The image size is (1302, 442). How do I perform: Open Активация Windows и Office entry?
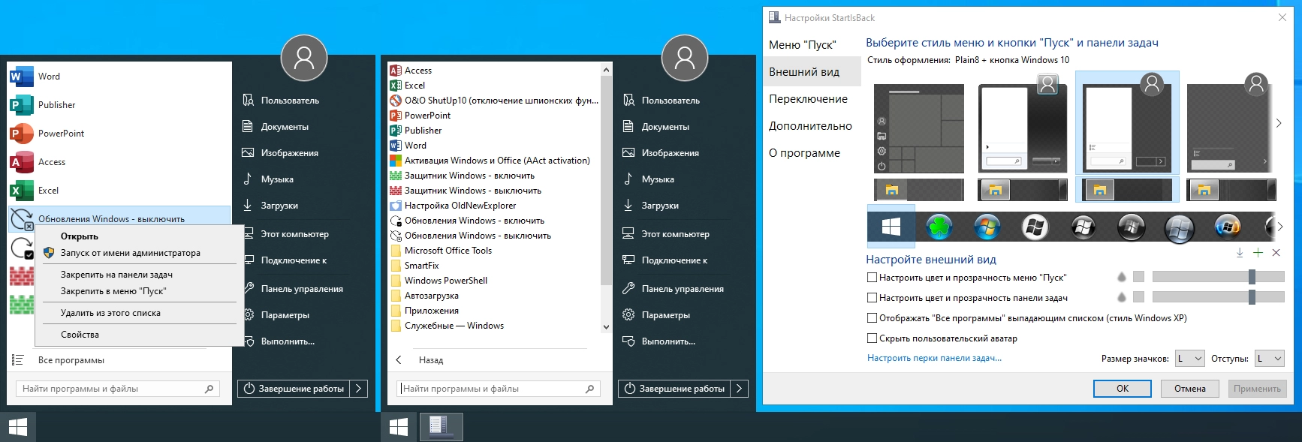pos(490,161)
